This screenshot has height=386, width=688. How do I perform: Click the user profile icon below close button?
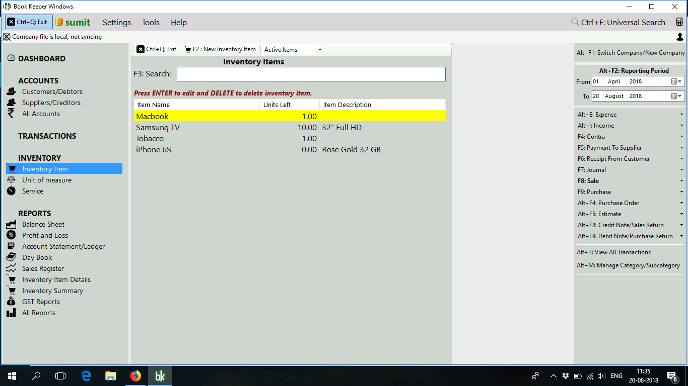coord(679,36)
